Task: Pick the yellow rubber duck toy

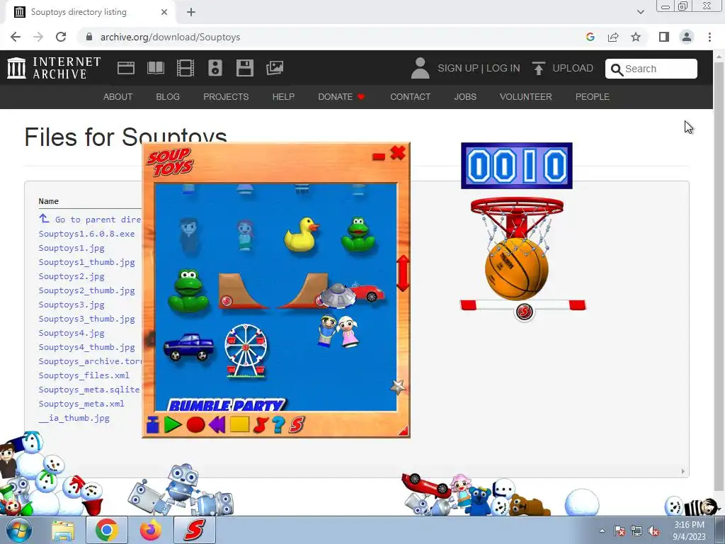Action: (x=301, y=234)
